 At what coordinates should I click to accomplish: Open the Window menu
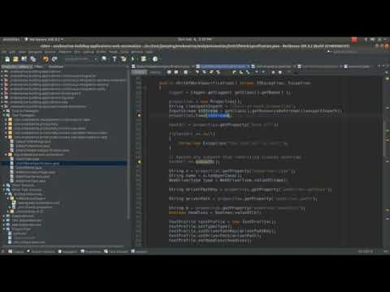[x=137, y=52]
